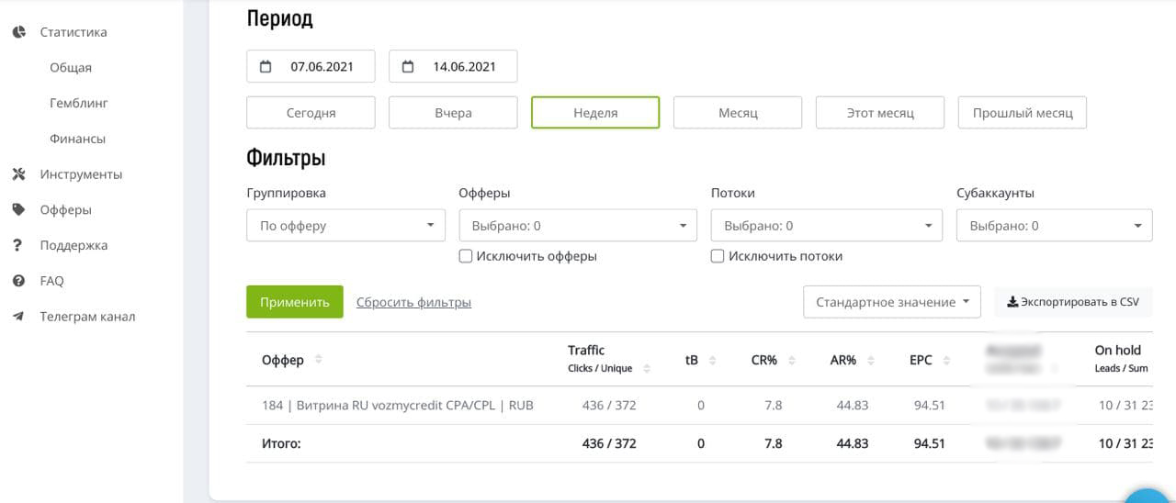1176x503 pixels.
Task: Click the Офферы tag icon
Action: click(x=18, y=209)
